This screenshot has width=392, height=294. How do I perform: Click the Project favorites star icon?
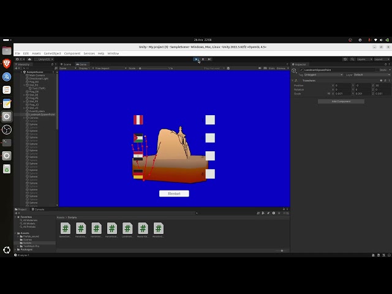click(x=279, y=213)
